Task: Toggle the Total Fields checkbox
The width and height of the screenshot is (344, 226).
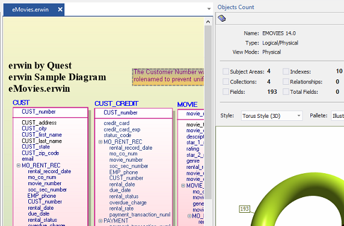Action: 286,91
